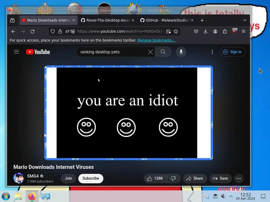270x202 pixels.
Task: Like the video with 128K likes
Action: point(155,179)
